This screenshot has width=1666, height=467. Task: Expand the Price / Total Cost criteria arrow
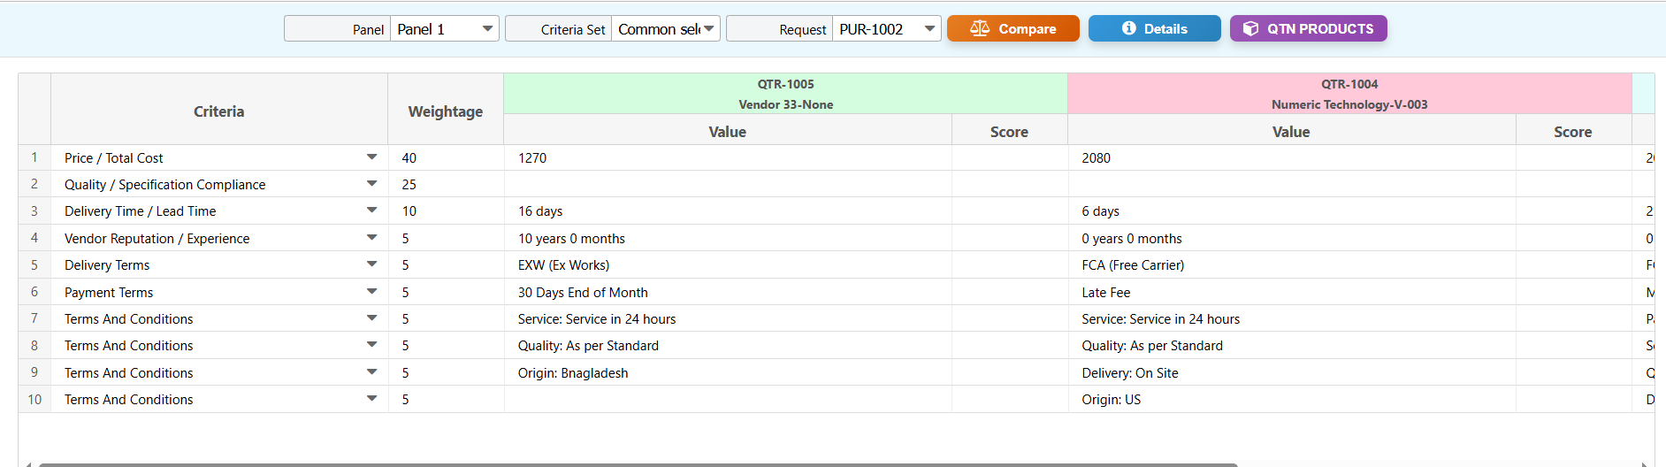[371, 157]
